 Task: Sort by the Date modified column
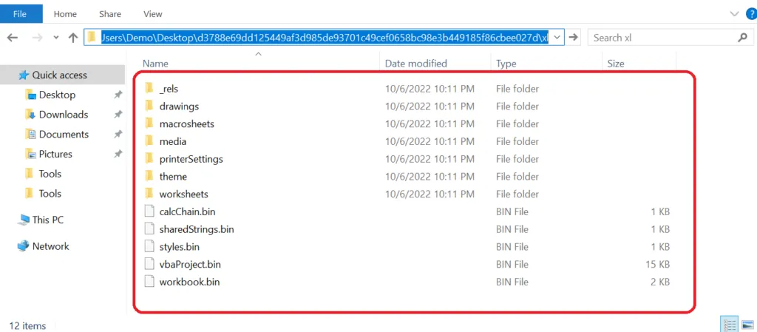click(x=415, y=64)
